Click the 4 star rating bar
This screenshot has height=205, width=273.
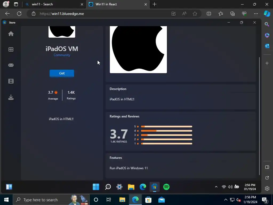[x=167, y=131]
